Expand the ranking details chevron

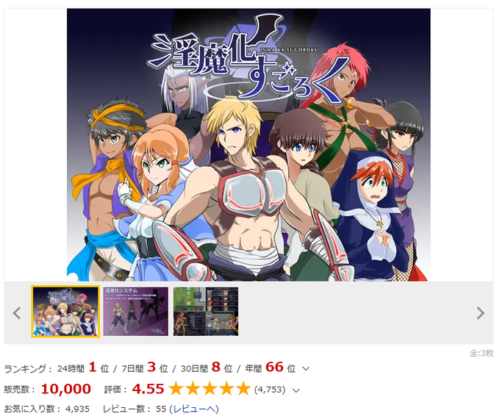point(305,368)
